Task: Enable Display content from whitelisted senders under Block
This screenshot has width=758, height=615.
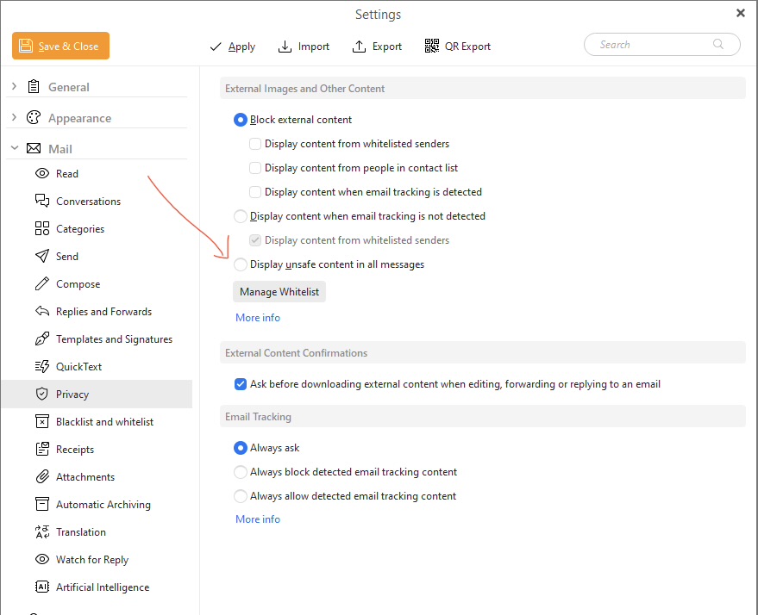Action: tap(255, 144)
